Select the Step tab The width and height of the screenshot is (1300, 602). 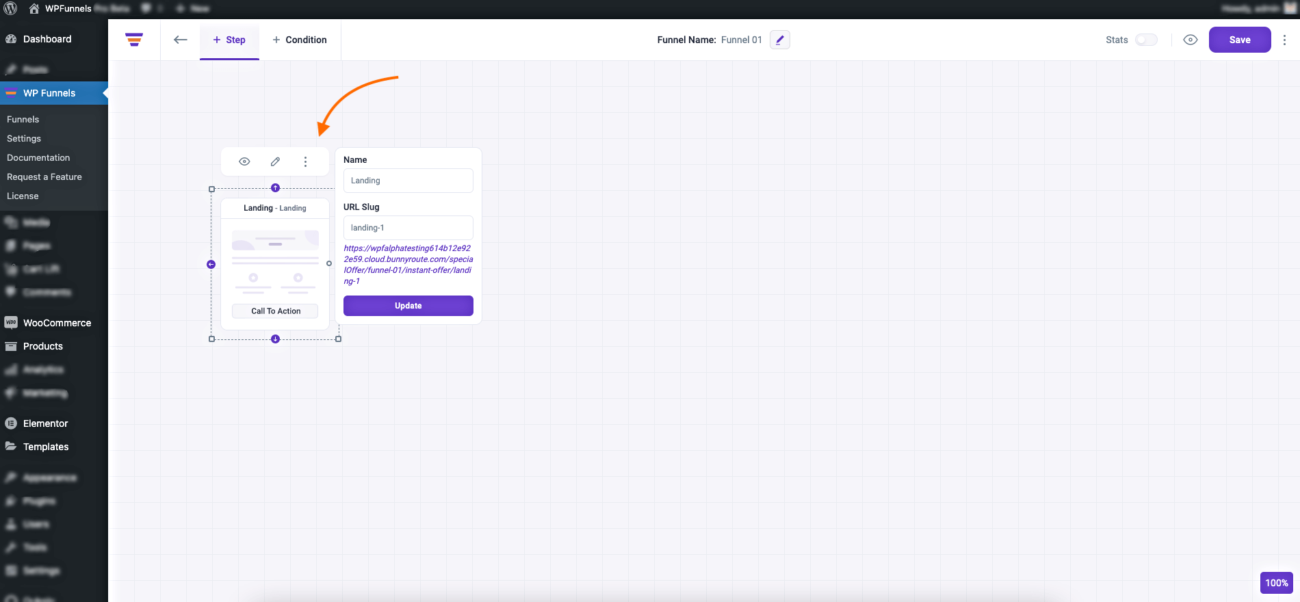(229, 40)
